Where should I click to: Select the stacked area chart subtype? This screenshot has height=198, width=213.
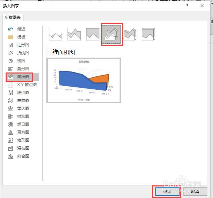click(x=74, y=34)
